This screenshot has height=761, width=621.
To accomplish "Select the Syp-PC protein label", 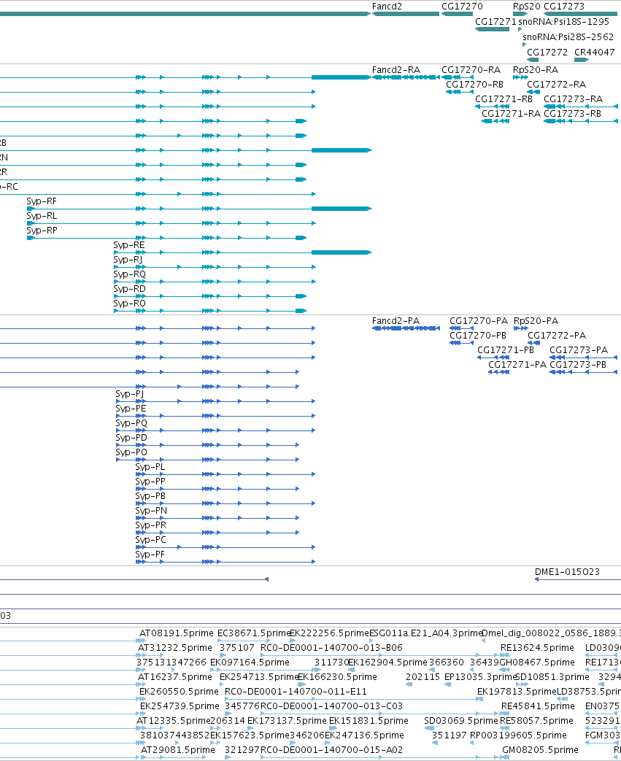I will click(x=150, y=540).
